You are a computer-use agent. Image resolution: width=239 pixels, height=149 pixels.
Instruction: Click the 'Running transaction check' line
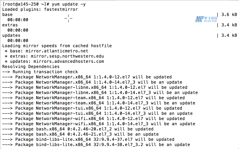(40, 72)
